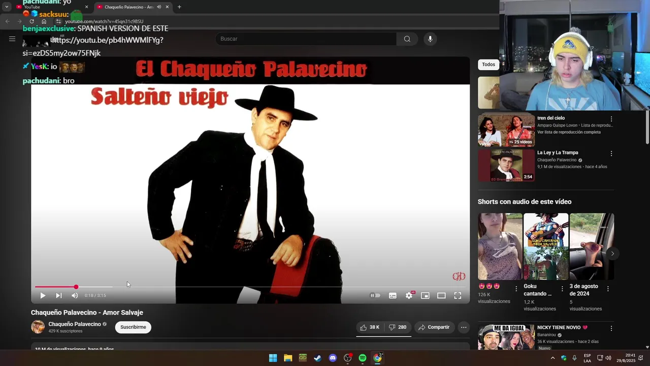650x366 pixels.
Task: Open Chrome tab search dropdown
Action: (7, 7)
